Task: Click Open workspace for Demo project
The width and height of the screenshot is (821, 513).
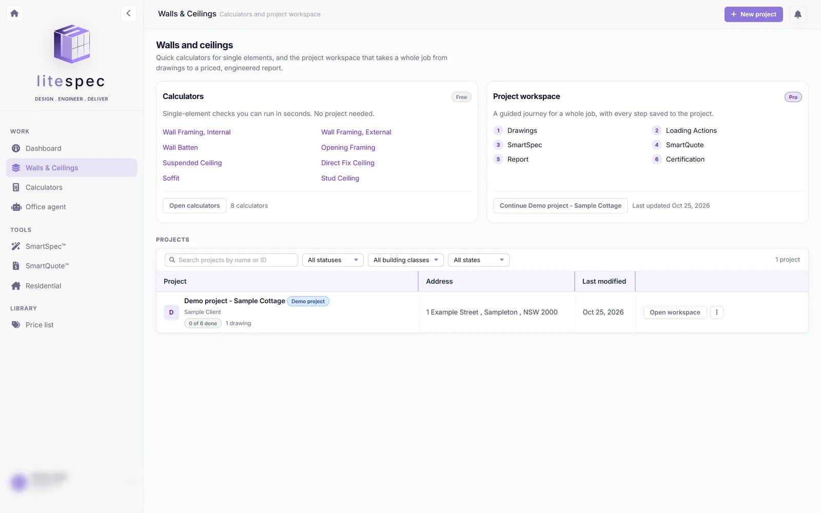Action: tap(675, 312)
